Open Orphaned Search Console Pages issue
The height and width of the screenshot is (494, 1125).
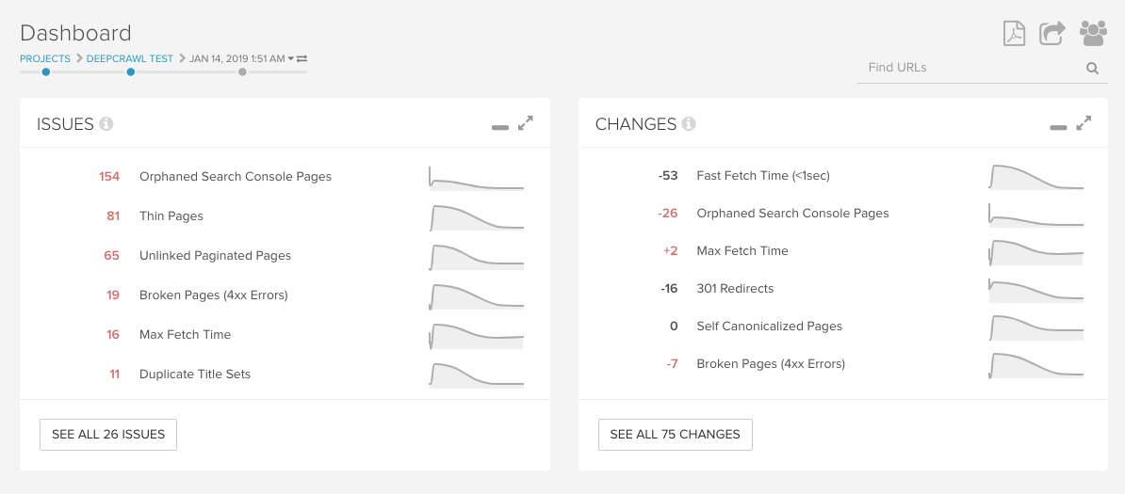(236, 177)
